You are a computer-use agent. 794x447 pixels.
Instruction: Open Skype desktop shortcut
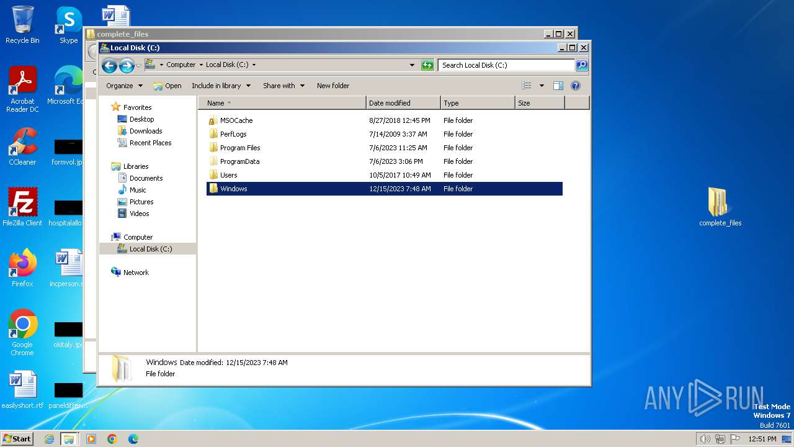(68, 25)
